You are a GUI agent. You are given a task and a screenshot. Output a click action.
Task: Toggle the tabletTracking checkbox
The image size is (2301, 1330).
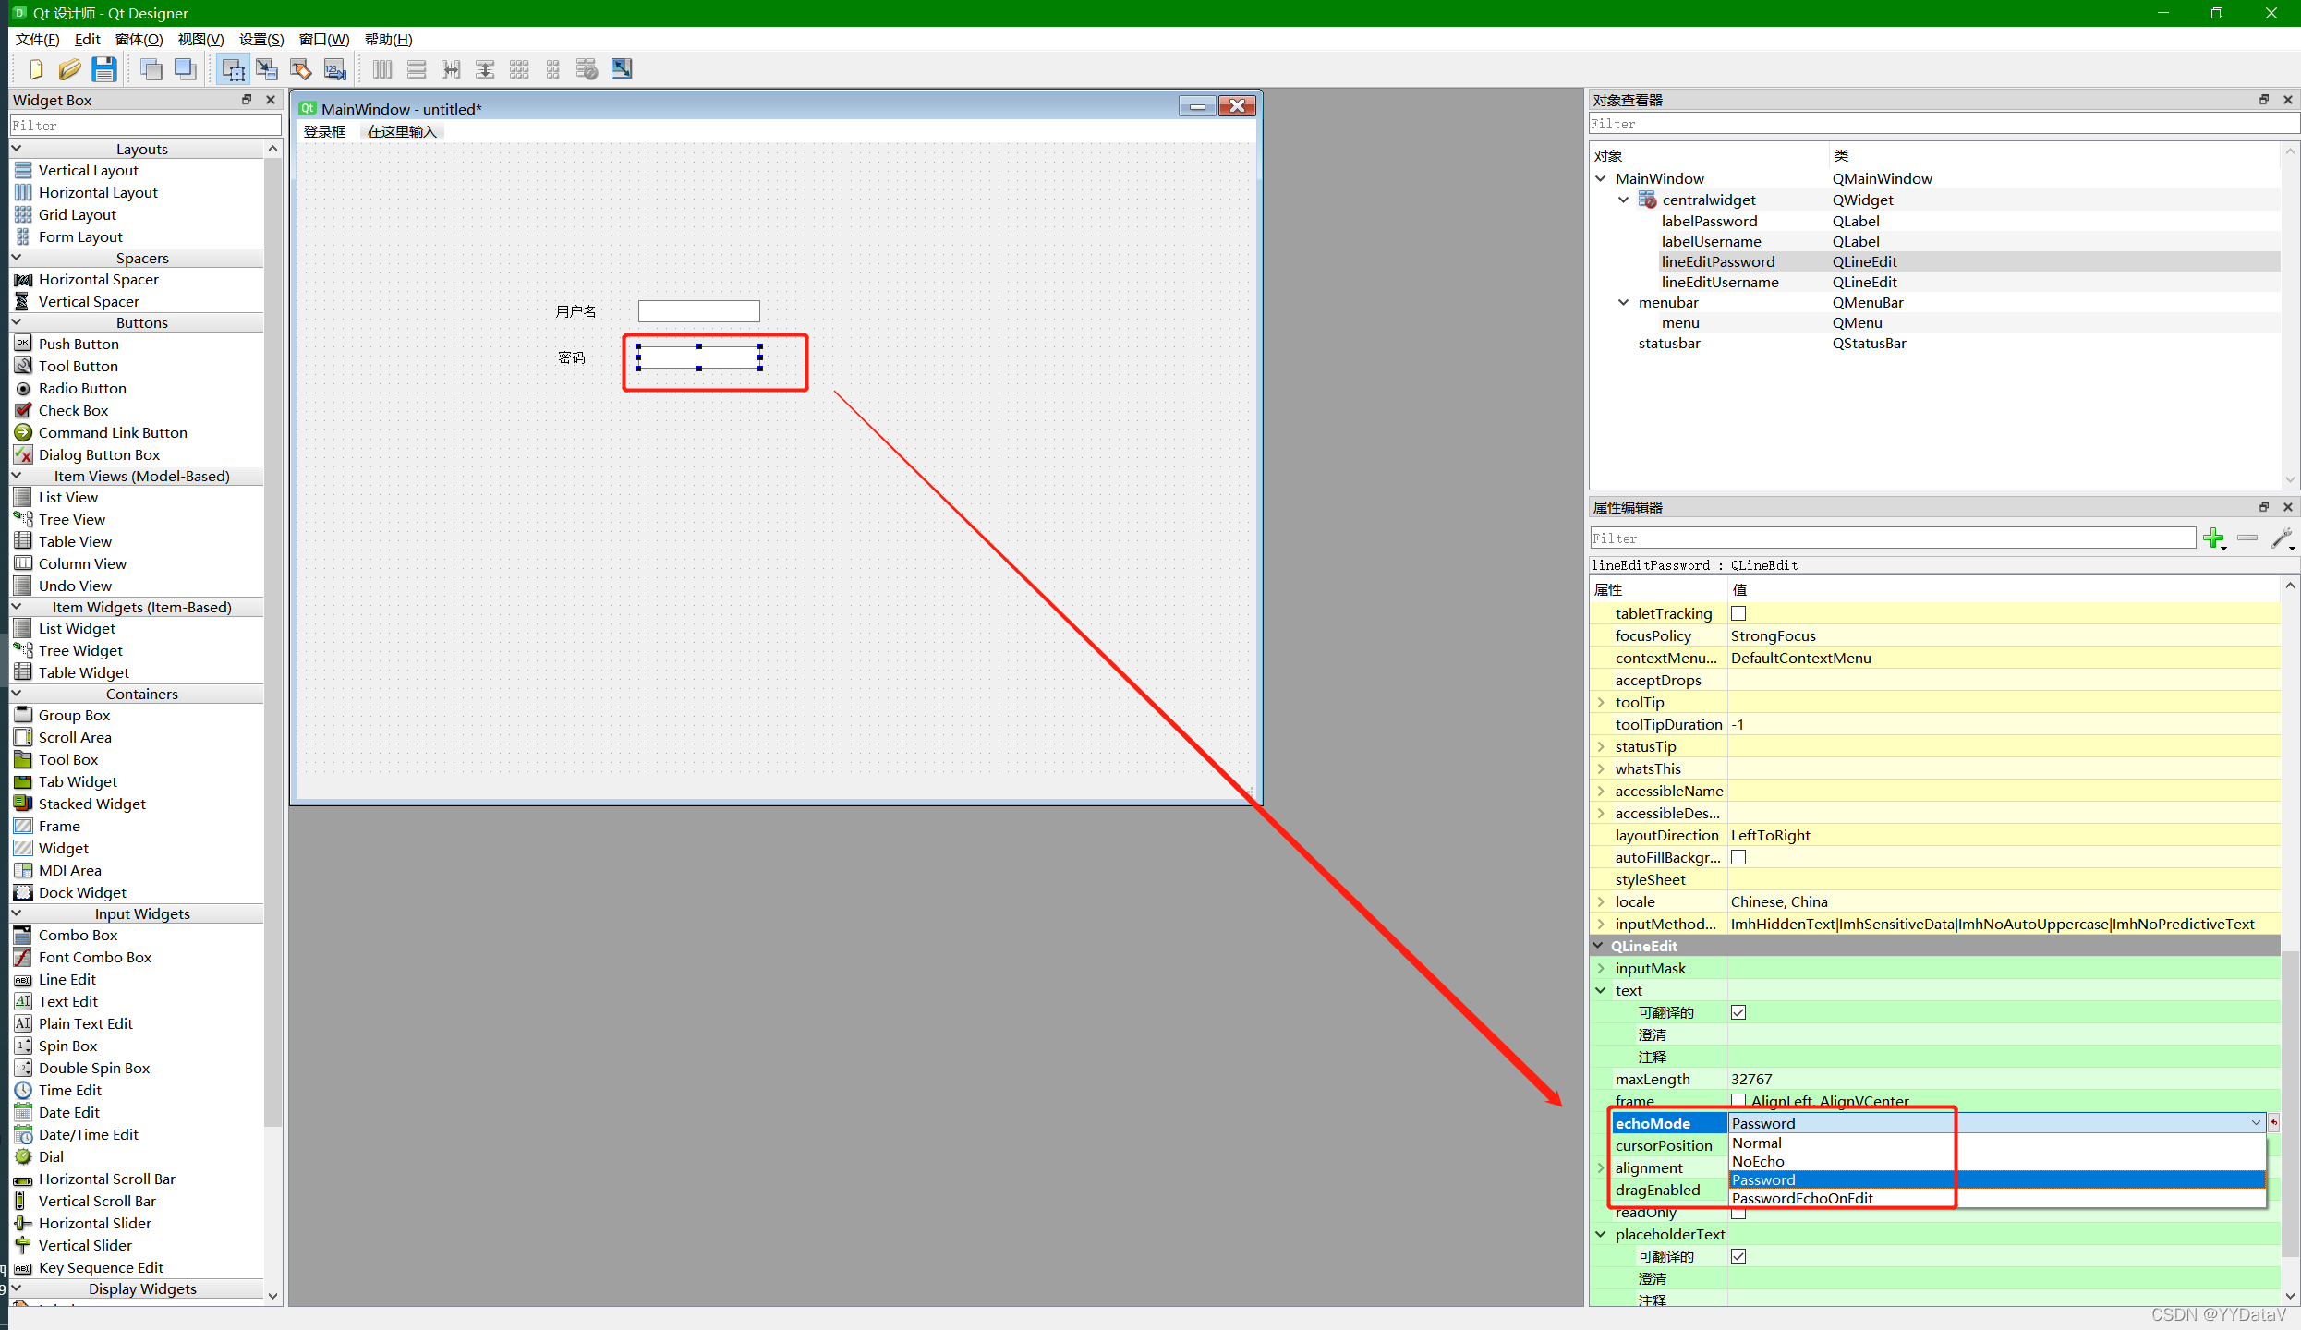(x=1738, y=613)
